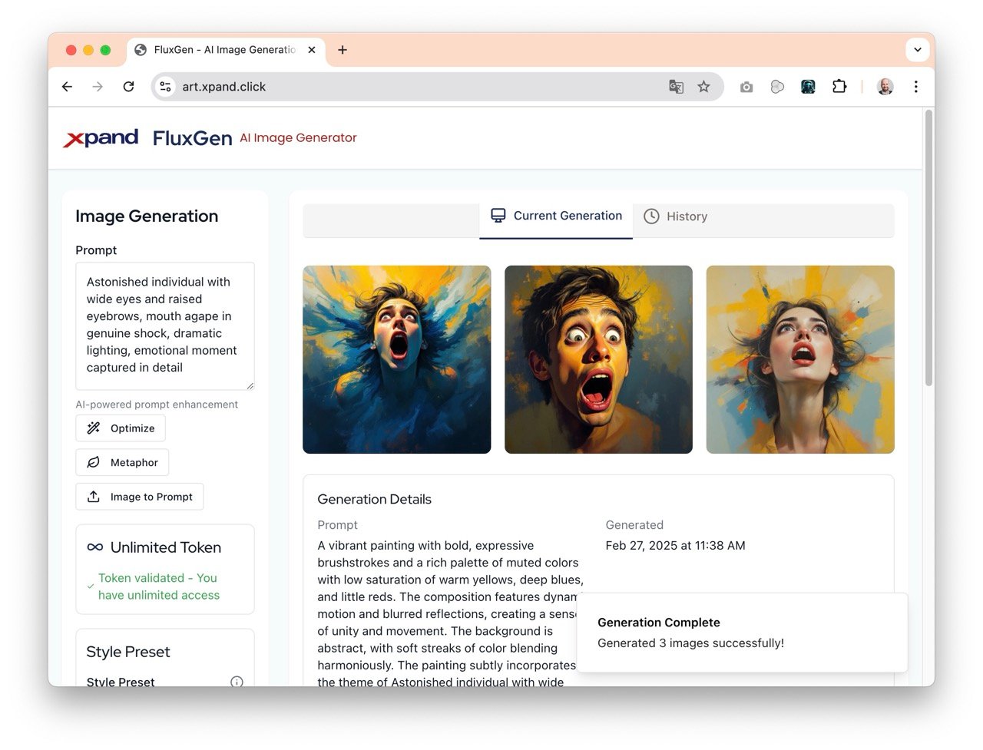Close the FluxGen browser tab
Viewport: 983px width, 750px height.
(x=311, y=50)
